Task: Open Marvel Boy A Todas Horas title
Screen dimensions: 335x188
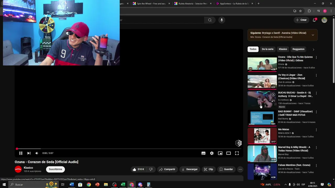Action: pyautogui.click(x=294, y=149)
